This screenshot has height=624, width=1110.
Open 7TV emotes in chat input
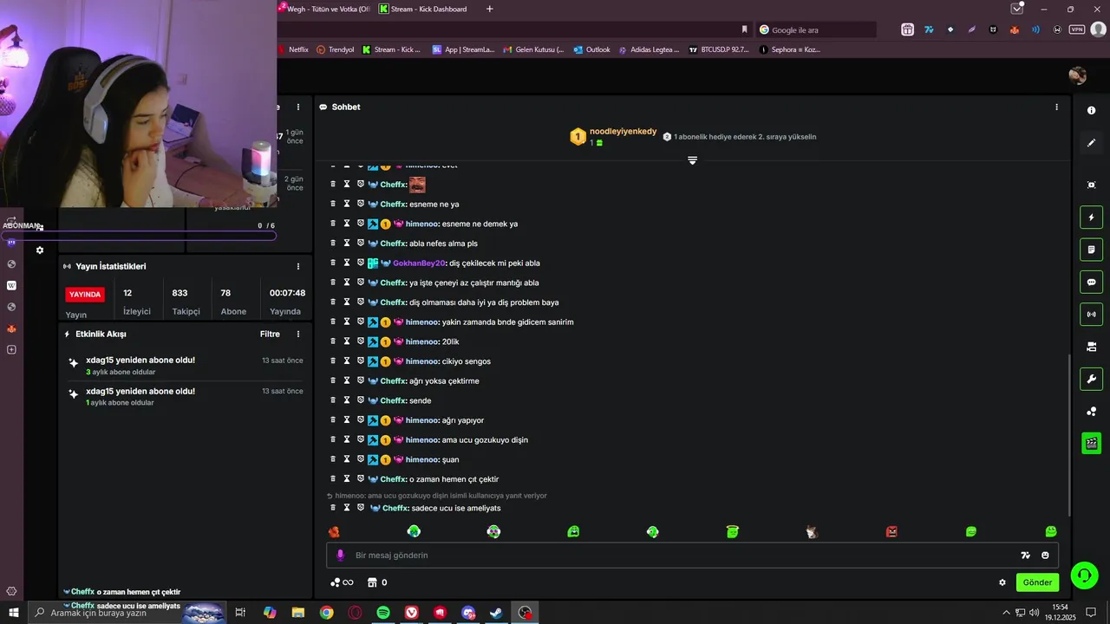tap(1025, 555)
